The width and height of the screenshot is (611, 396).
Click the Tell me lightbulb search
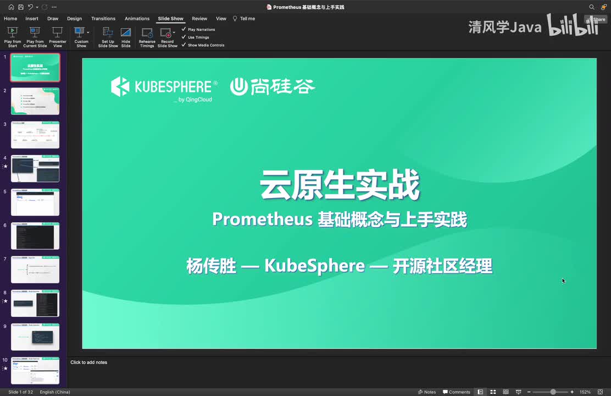(244, 18)
